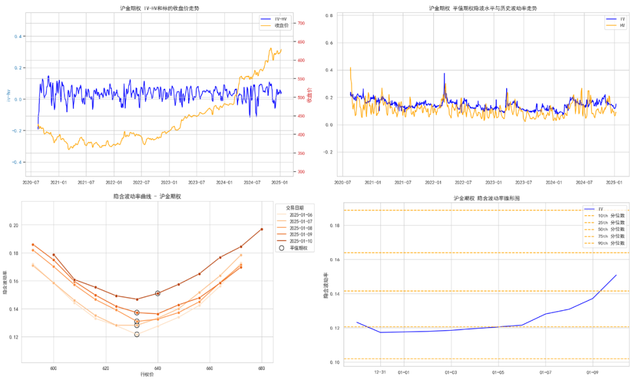Select the '75th 分位数' legend entry

tap(604, 236)
